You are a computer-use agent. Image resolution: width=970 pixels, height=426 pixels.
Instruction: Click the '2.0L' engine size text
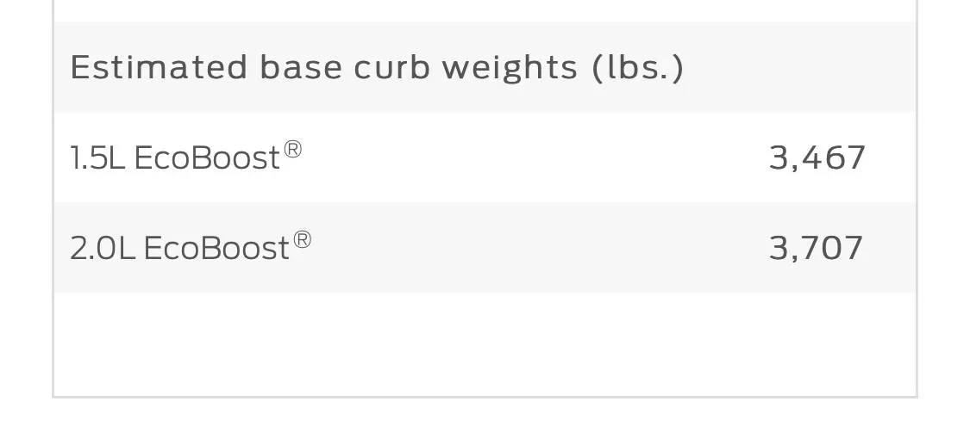[103, 249]
